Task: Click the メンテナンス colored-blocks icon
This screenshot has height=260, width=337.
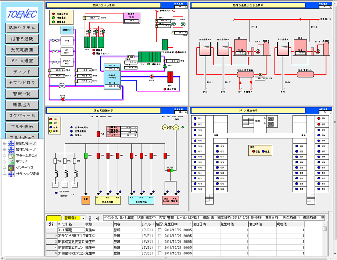Action: tap(11, 168)
